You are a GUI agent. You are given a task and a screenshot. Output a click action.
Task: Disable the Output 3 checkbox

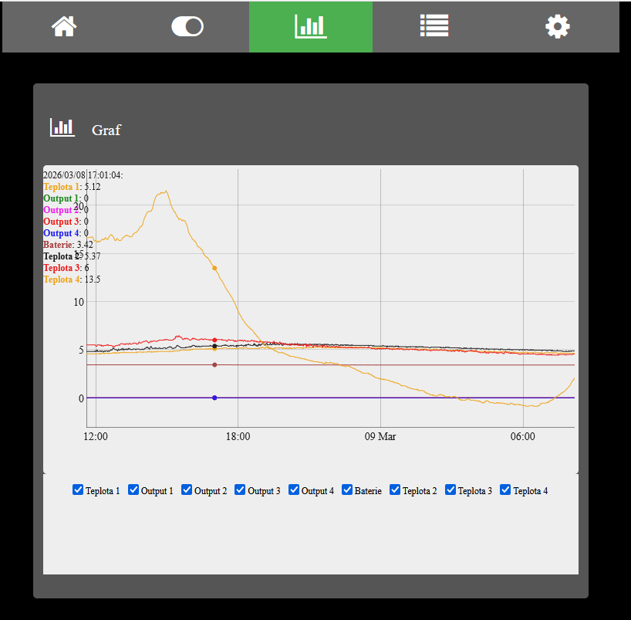[x=240, y=490]
